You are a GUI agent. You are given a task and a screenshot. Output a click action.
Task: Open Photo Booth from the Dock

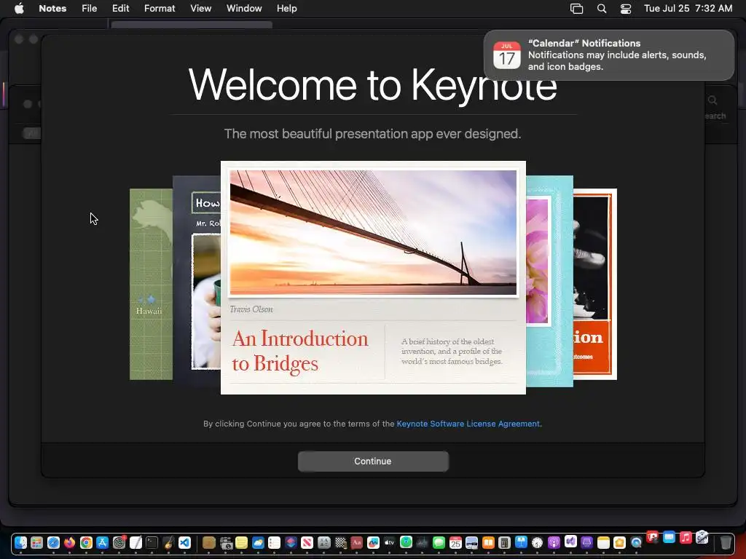tap(652, 537)
